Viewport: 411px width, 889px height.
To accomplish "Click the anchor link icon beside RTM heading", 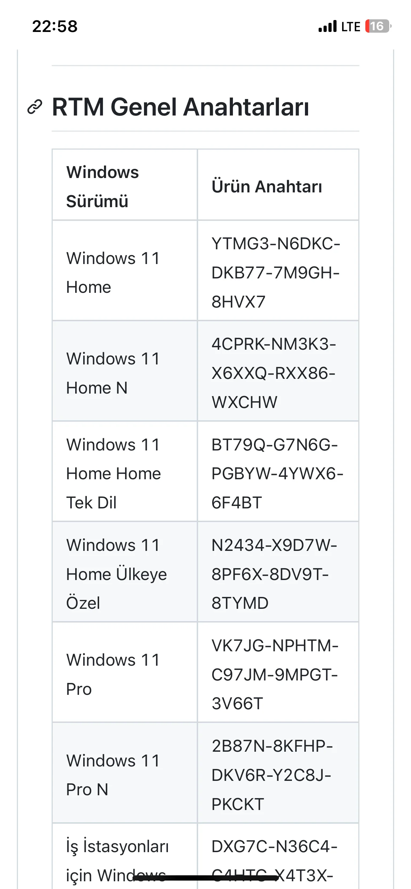I will pyautogui.click(x=35, y=107).
